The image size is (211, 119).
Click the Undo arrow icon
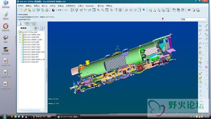pyautogui.click(x=60, y=10)
